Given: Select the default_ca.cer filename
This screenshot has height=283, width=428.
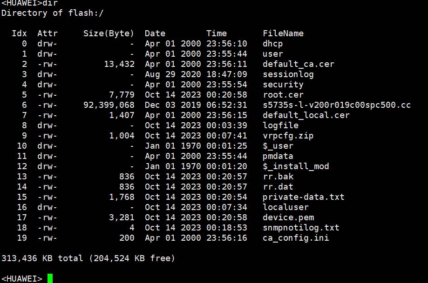Looking at the screenshot, I should click(299, 64).
